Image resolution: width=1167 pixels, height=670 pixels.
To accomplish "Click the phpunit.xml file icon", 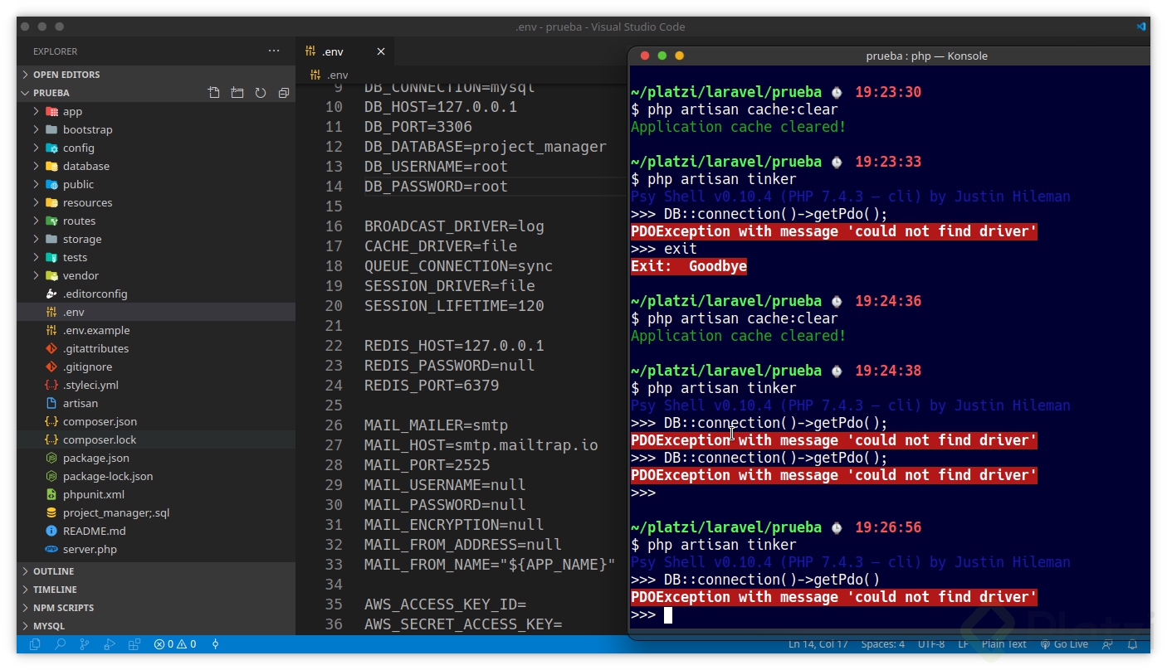I will point(51,494).
